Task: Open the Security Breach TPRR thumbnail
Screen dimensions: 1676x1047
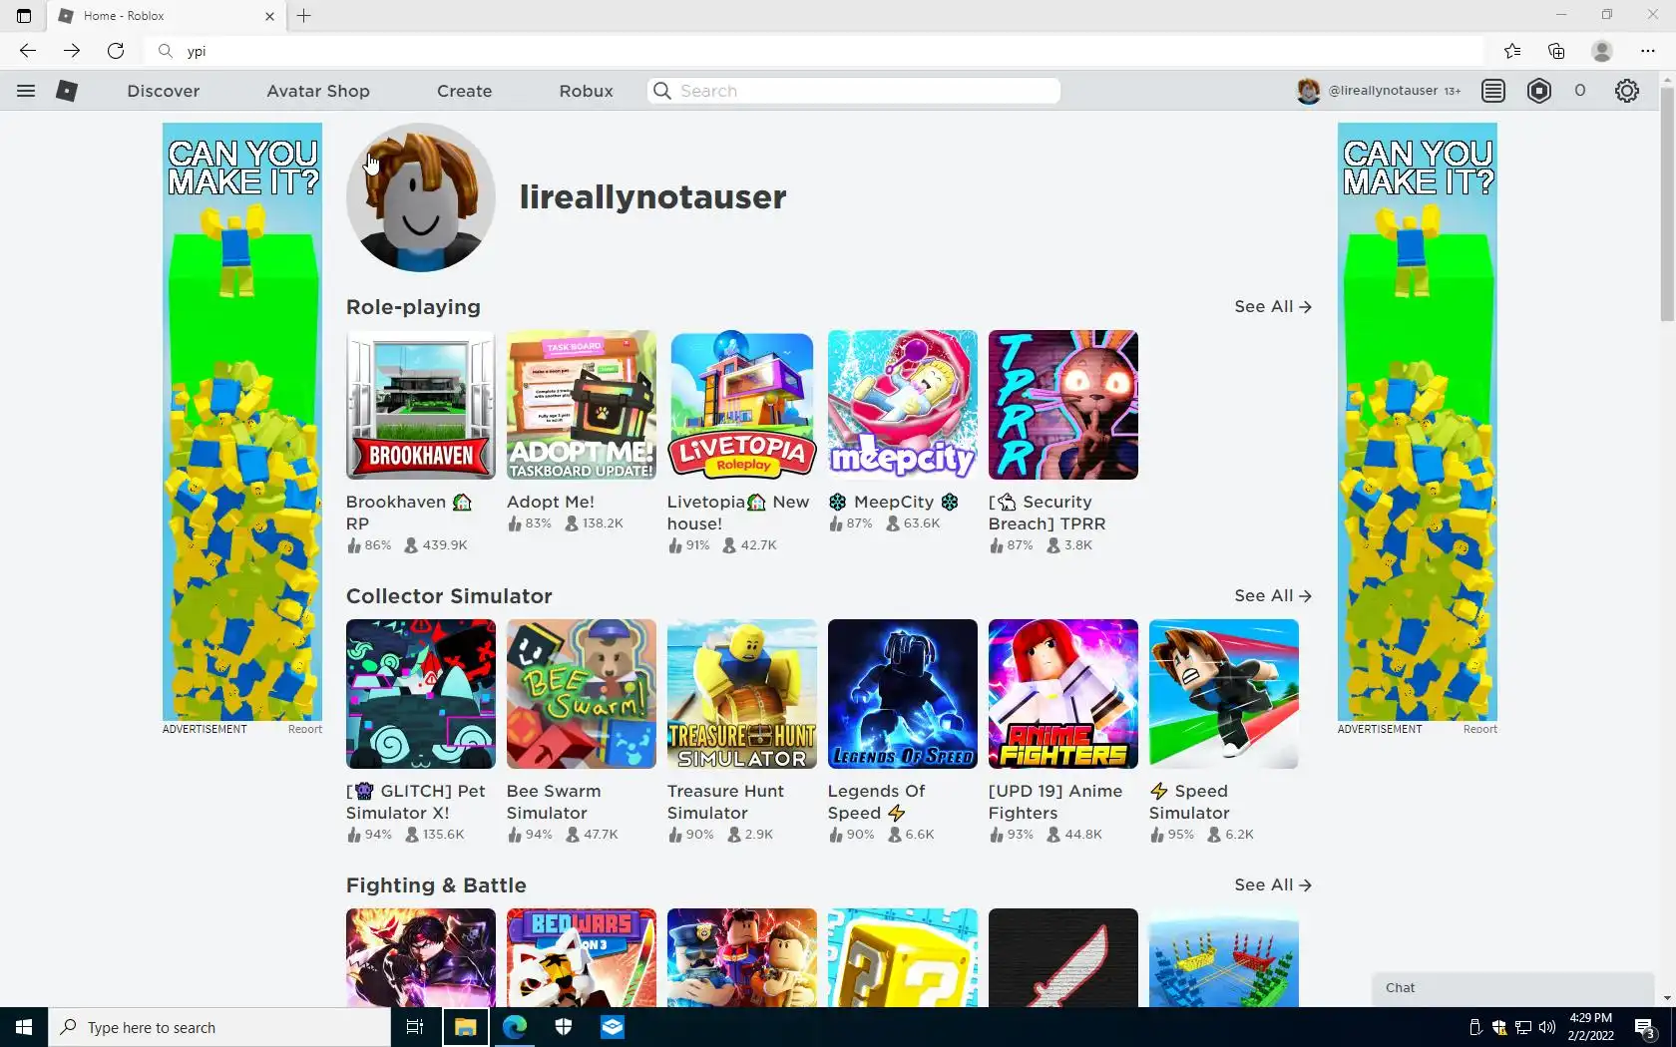Action: coord(1063,405)
